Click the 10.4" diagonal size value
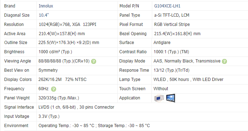This screenshot has height=131, width=248. pos(44,15)
